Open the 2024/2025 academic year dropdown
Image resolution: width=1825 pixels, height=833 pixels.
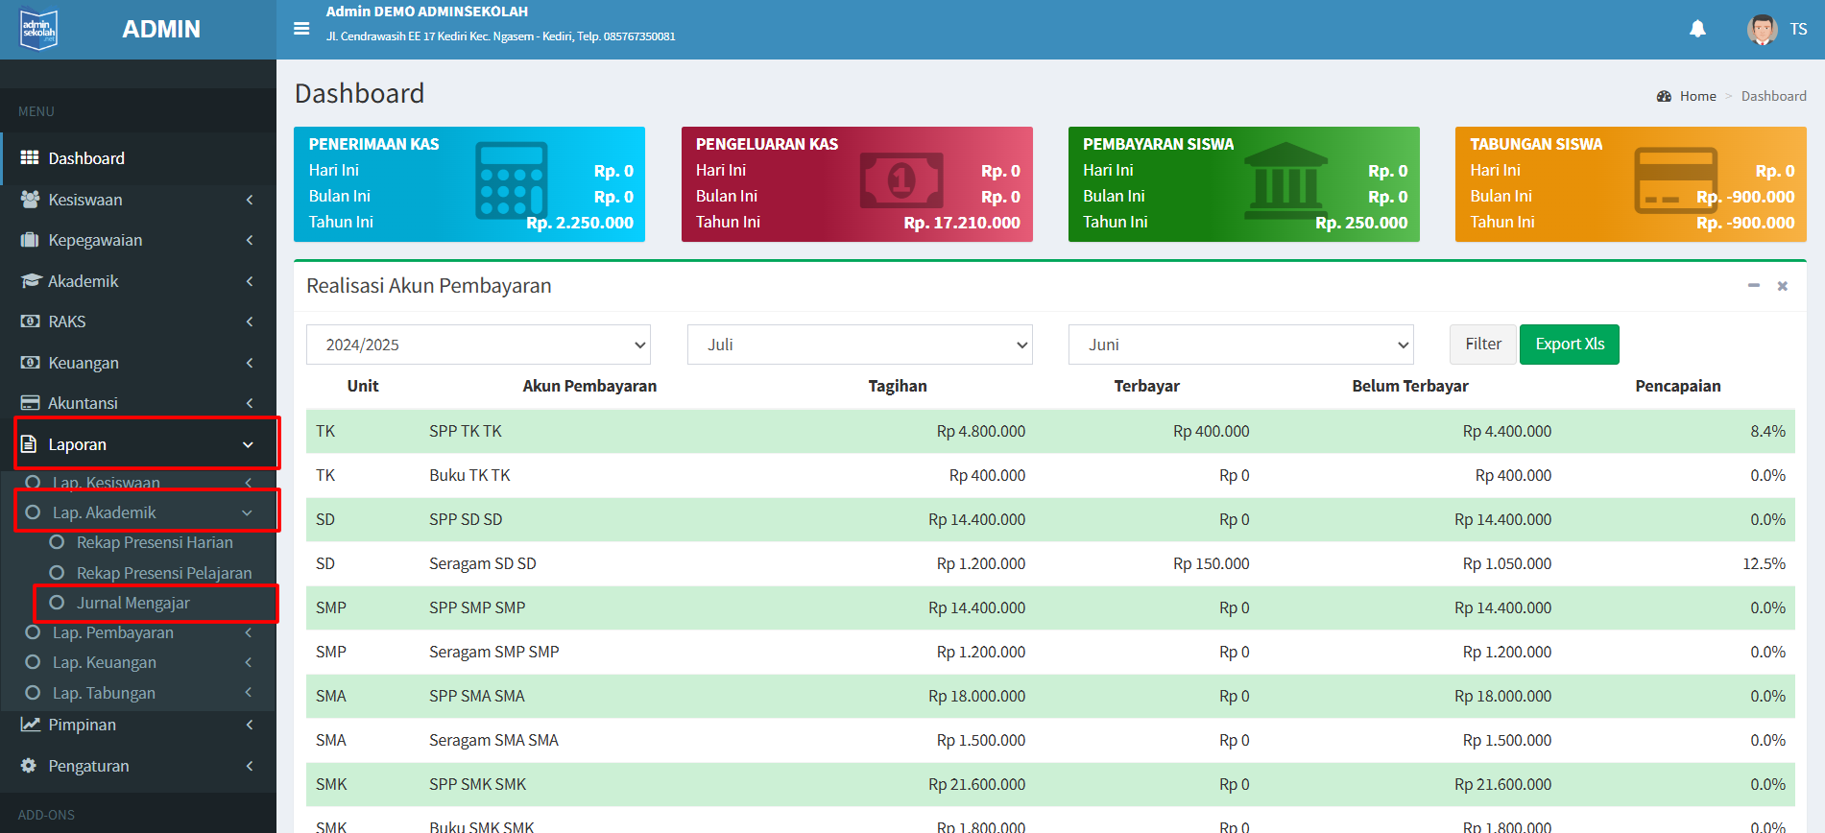[x=478, y=345]
